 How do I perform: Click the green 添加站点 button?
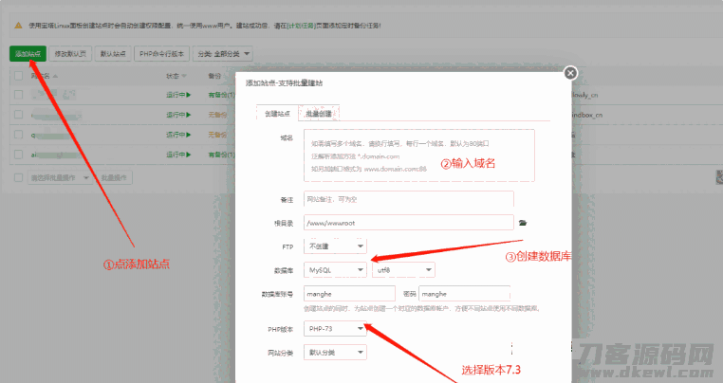pos(28,53)
